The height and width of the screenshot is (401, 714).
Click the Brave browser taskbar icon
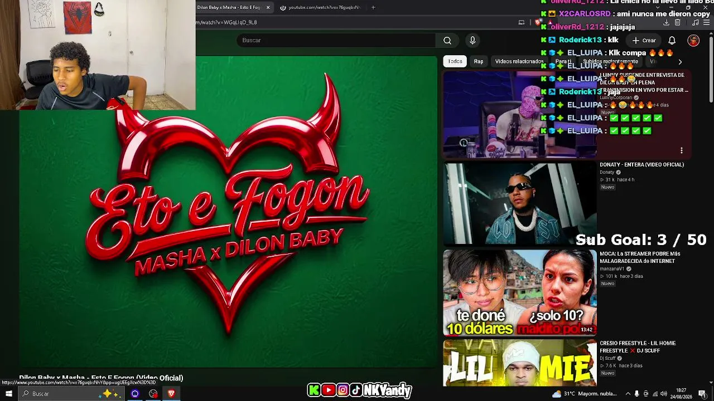[x=171, y=394]
